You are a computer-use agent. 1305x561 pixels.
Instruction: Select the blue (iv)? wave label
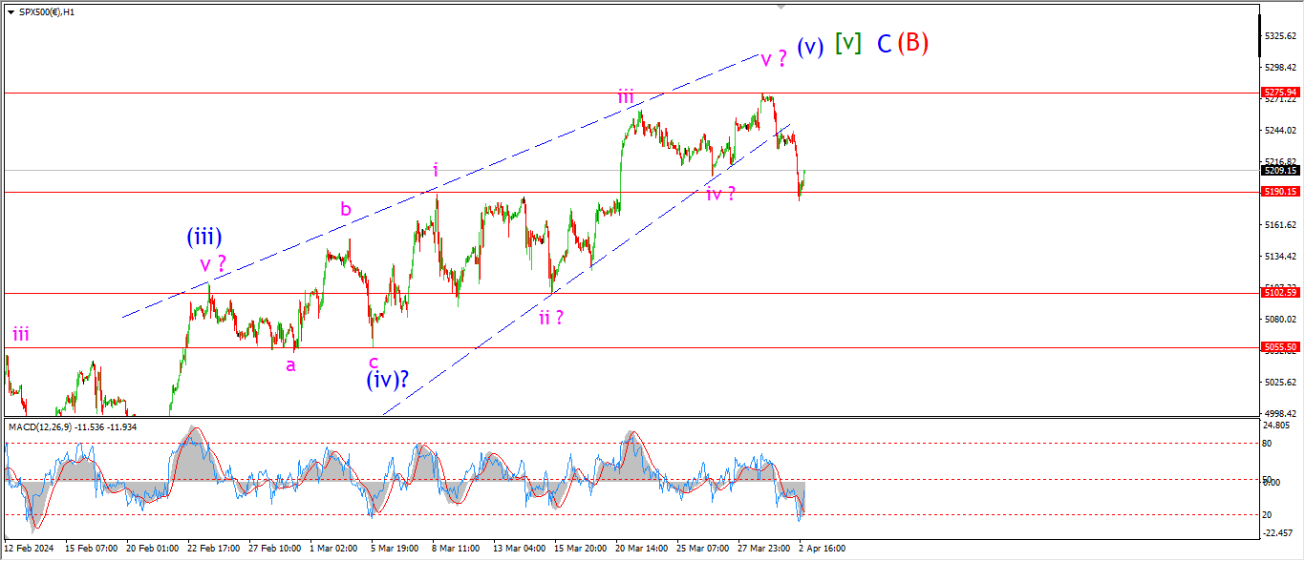388,380
